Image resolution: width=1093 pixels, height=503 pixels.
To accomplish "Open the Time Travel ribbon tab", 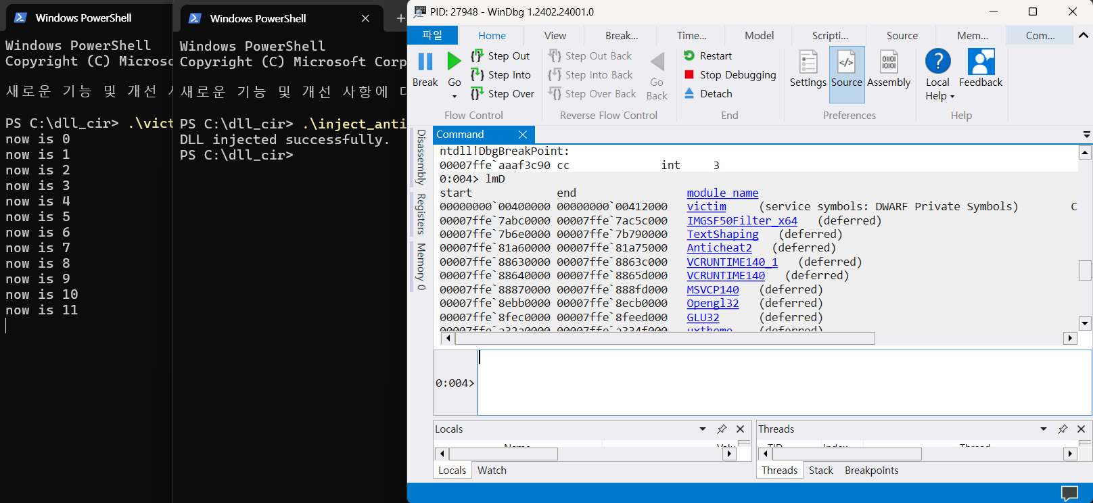I will [692, 36].
